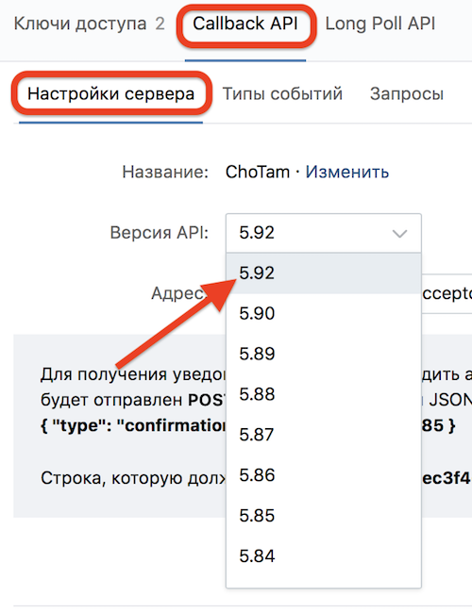Open the Типы событий sub-tab

point(282,94)
